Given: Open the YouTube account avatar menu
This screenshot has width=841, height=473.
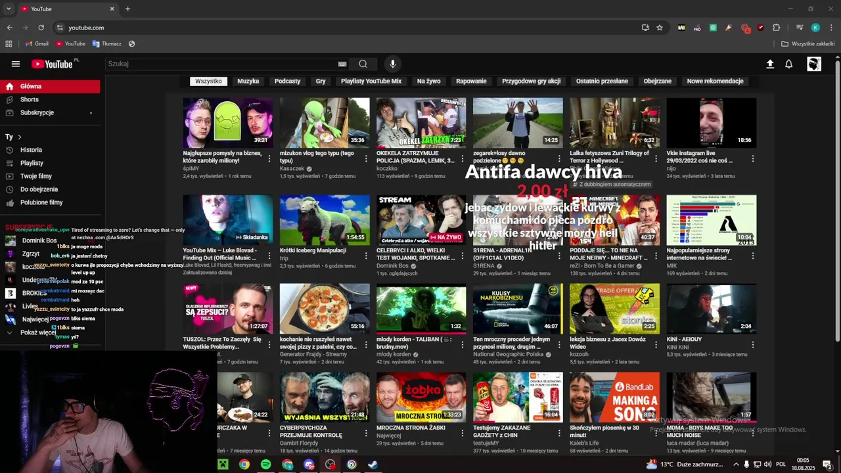Looking at the screenshot, I should (x=814, y=64).
